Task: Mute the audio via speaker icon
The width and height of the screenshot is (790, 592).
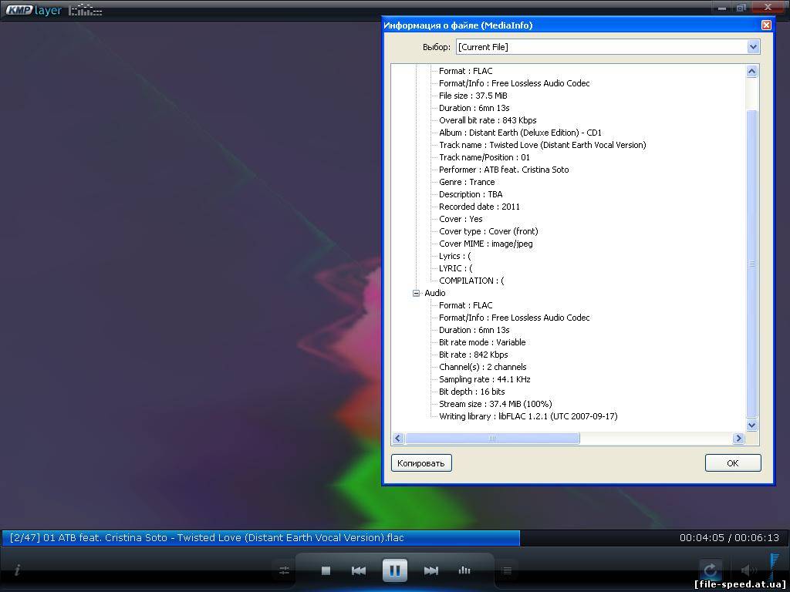Action: coord(747,570)
